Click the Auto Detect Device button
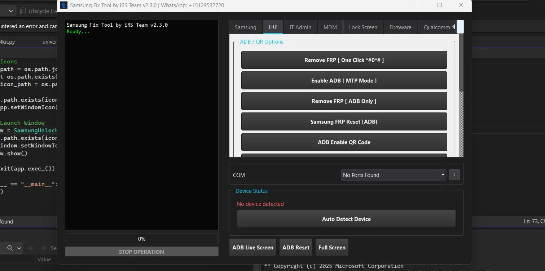Screen dimensions: 545x271 (x=346, y=219)
